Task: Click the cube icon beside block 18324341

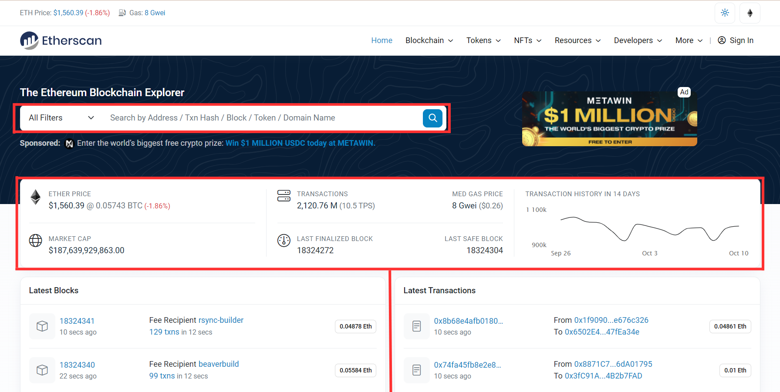Action: click(x=42, y=326)
